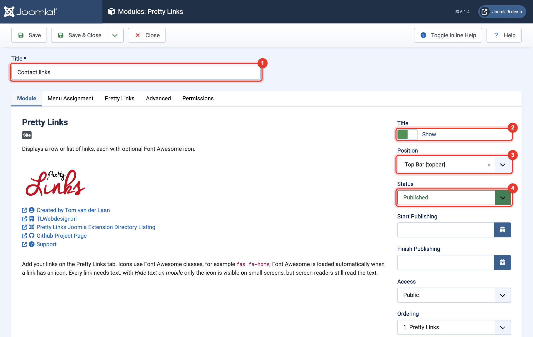Screen dimensions: 533x337
Task: Open the Finish Publishing calendar picker
Action: click(502, 263)
